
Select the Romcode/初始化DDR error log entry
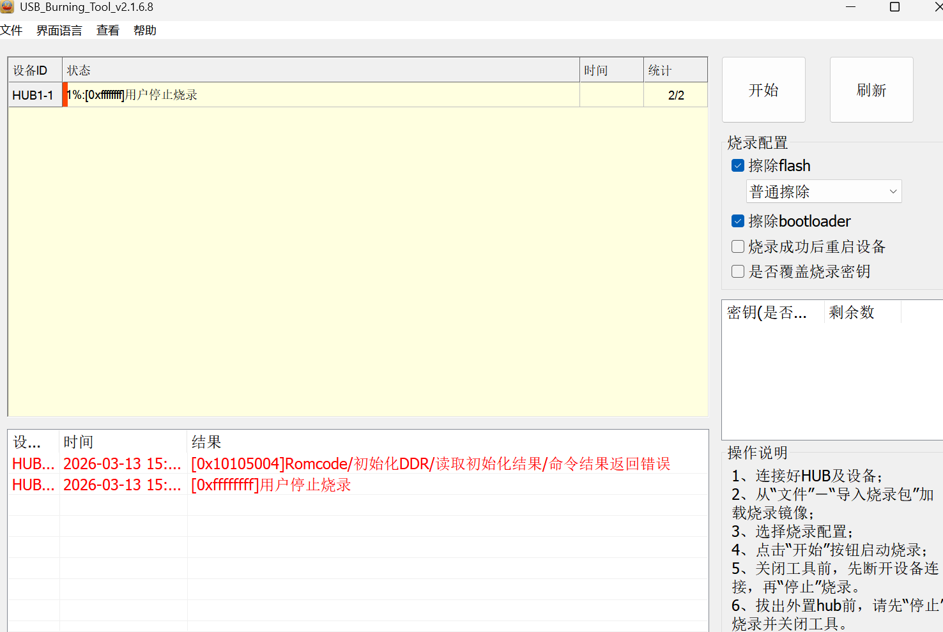click(x=358, y=463)
